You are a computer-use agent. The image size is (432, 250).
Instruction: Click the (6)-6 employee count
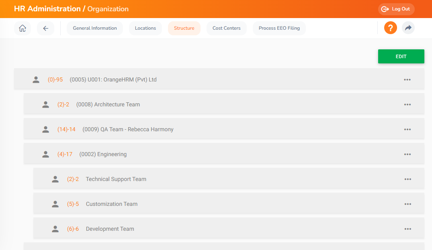tap(73, 229)
